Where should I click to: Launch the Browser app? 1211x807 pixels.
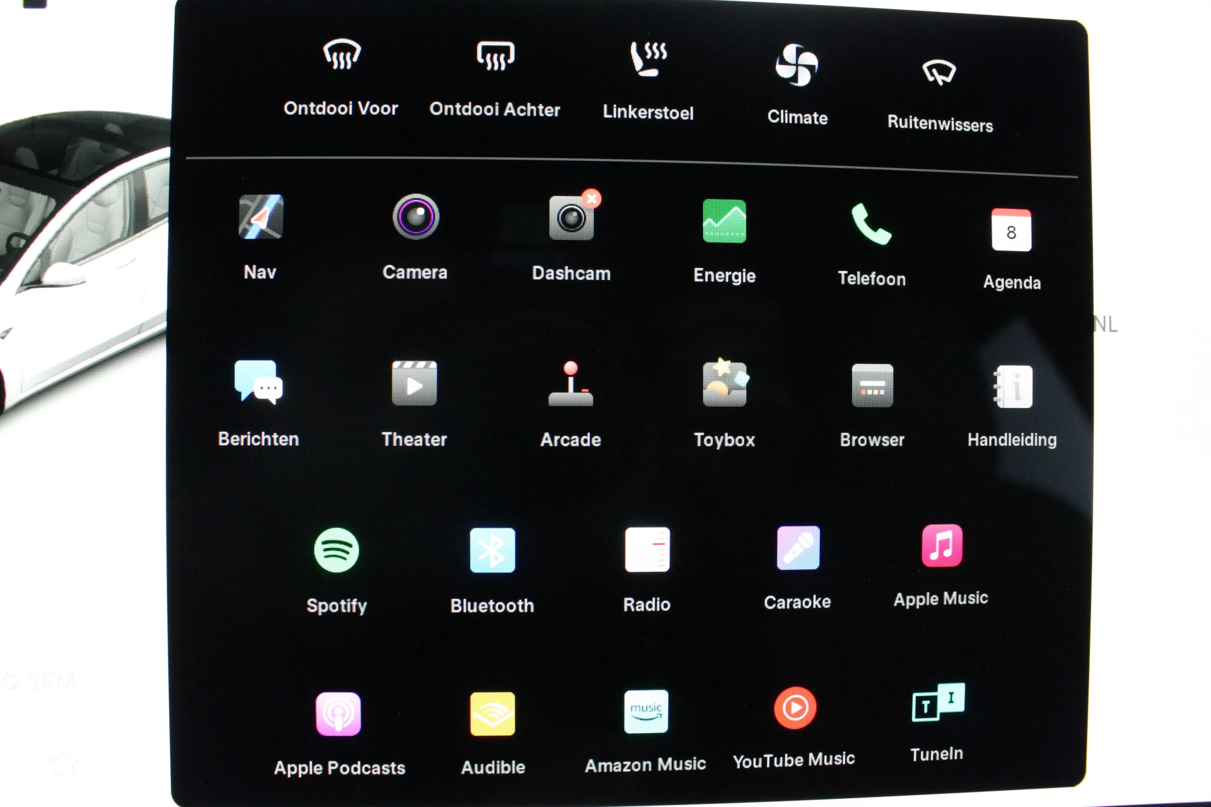(872, 386)
